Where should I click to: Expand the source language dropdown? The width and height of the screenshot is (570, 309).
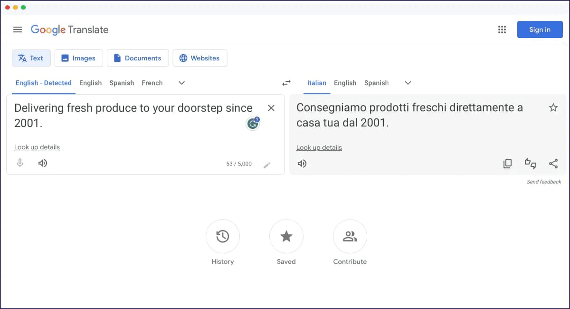pos(181,83)
